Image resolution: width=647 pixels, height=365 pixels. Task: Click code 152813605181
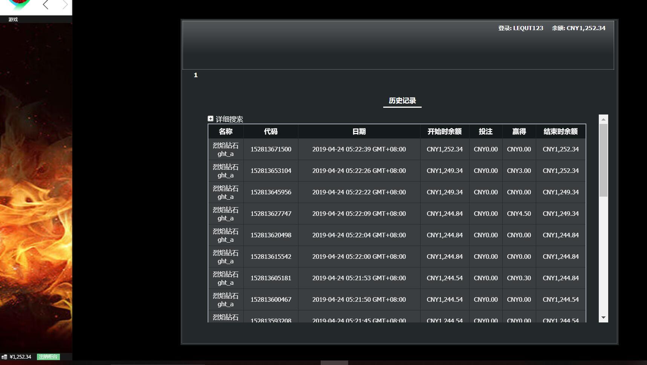(x=271, y=278)
